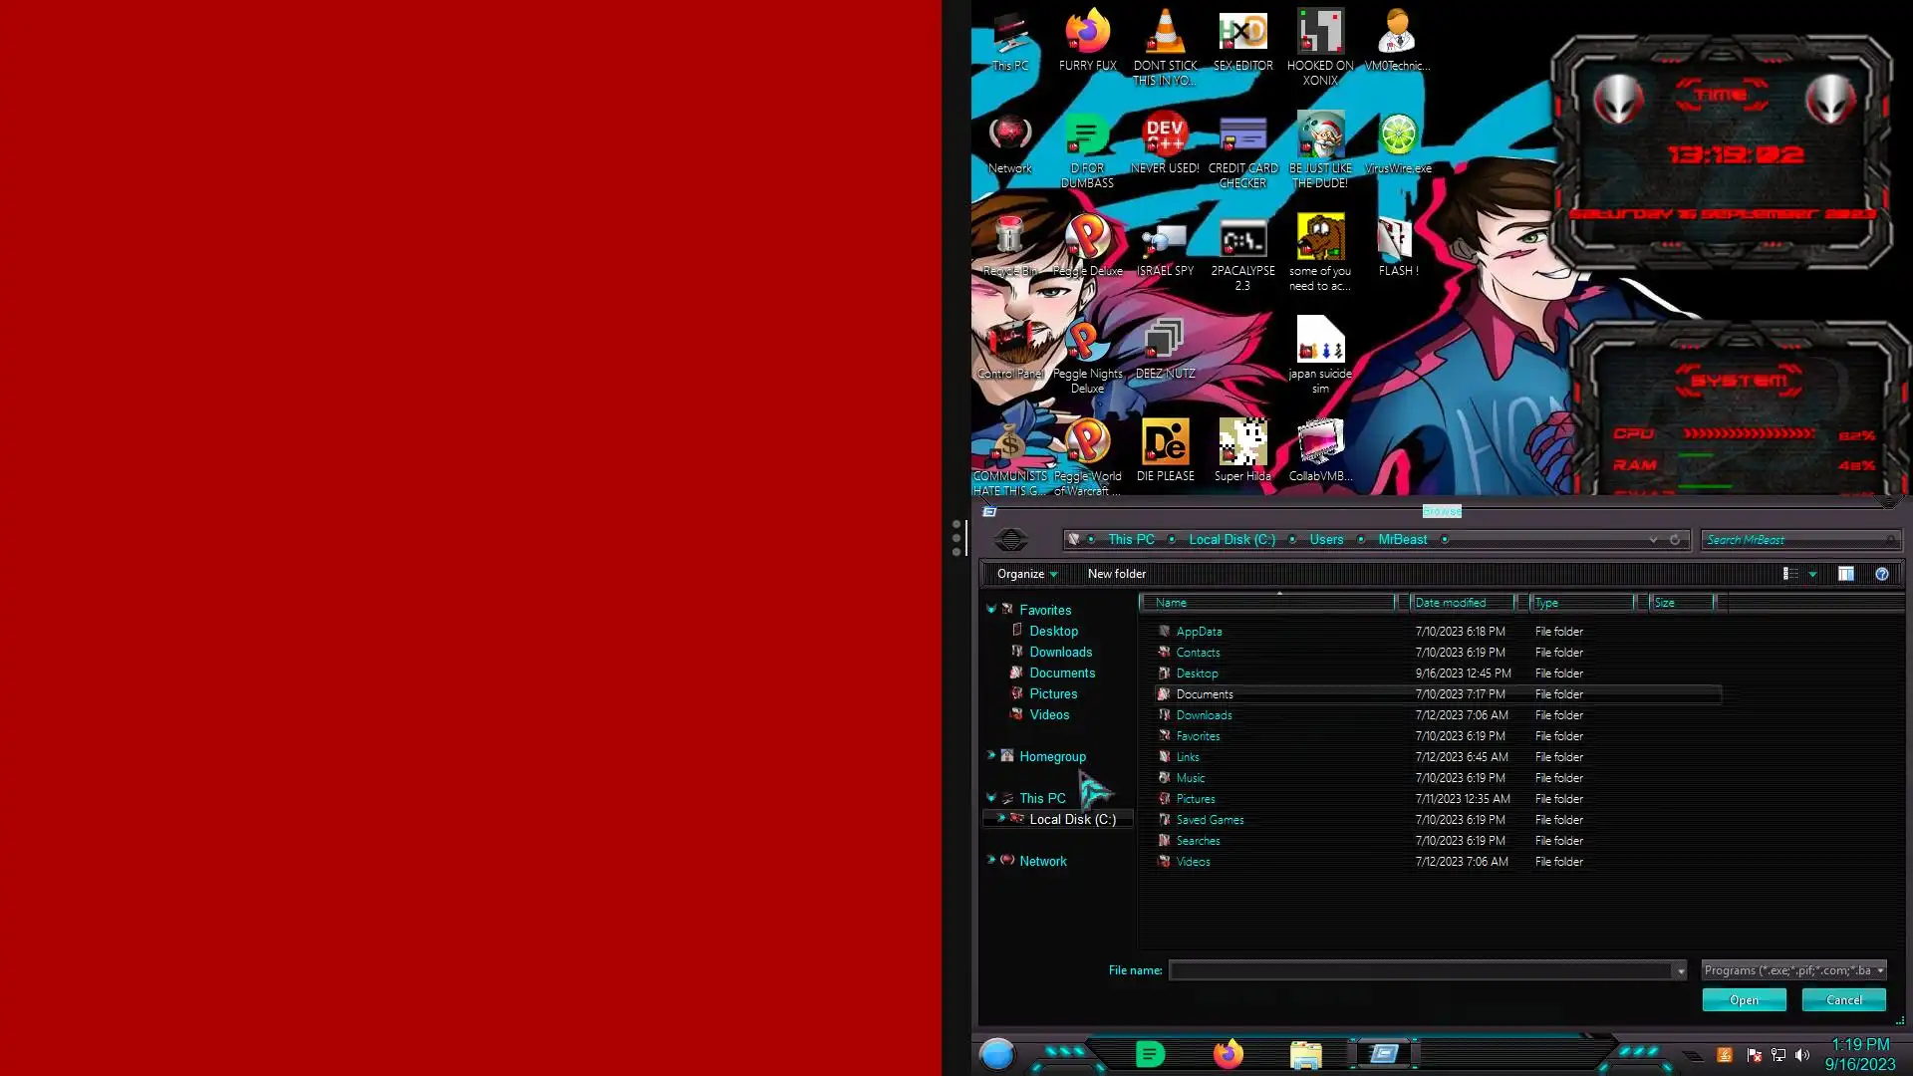Click the Users breadcrumb segment
The height and width of the screenshot is (1076, 1913).
1326,539
